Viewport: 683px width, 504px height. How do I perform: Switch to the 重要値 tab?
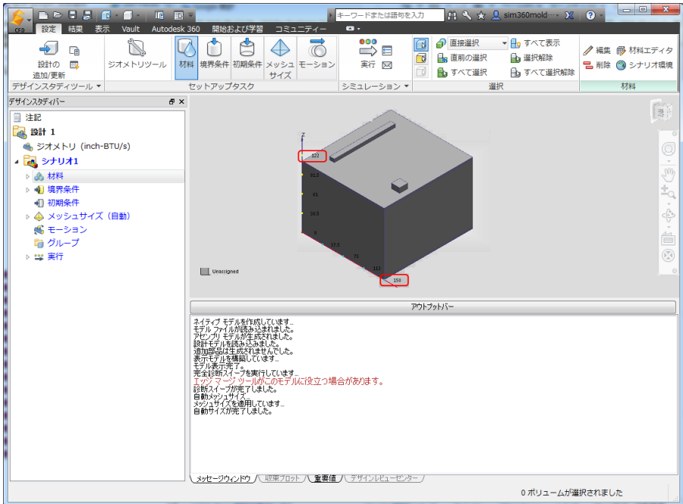[325, 478]
